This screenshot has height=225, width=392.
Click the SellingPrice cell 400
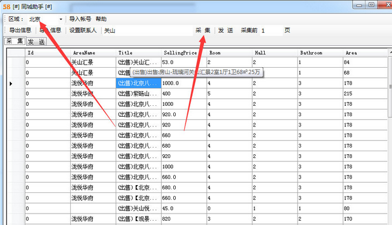184,94
